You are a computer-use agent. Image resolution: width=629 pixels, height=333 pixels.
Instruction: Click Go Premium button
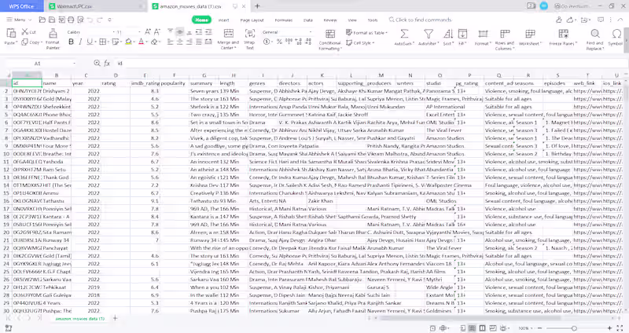[x=572, y=6]
